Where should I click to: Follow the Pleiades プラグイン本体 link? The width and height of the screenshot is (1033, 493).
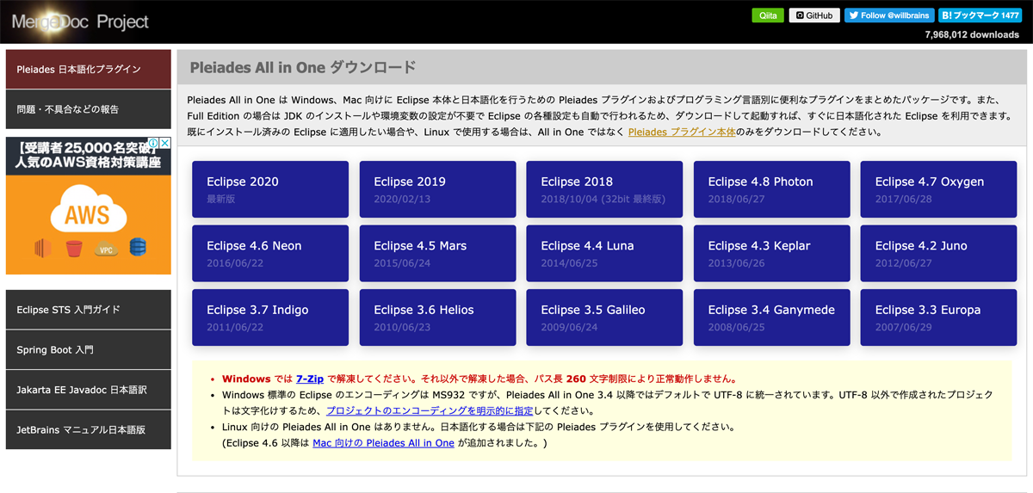(x=682, y=132)
